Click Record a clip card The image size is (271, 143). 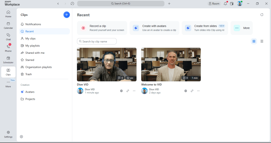click(x=102, y=28)
